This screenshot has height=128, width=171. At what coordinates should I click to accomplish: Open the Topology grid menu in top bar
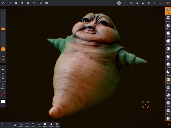point(22,3)
